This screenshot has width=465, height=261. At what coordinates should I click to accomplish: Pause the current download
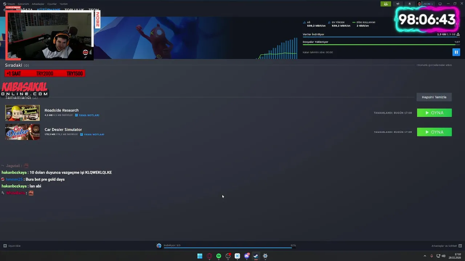[456, 52]
